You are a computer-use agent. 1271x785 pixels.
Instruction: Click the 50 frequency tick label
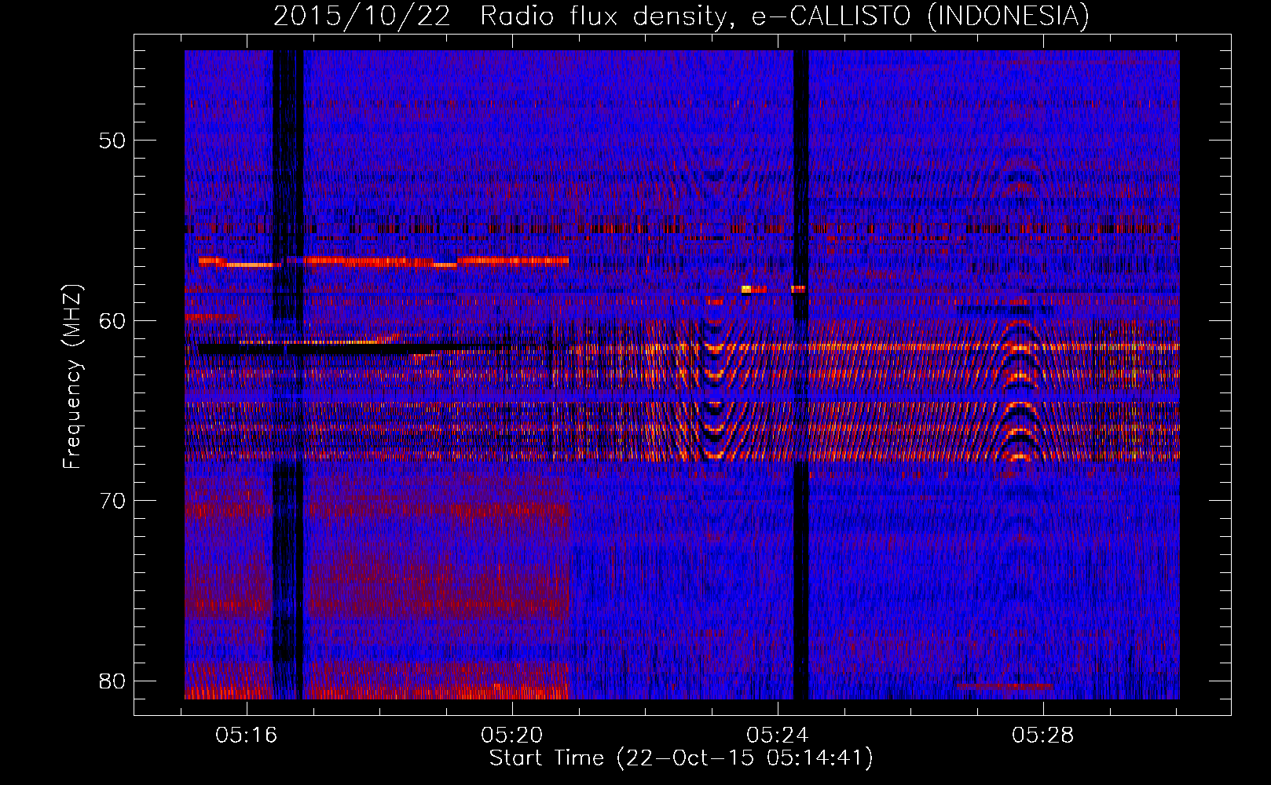tap(112, 141)
